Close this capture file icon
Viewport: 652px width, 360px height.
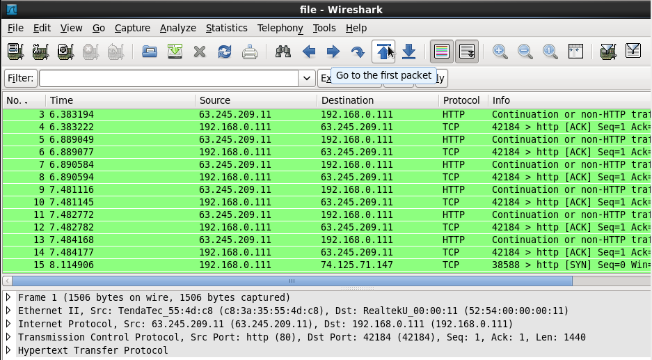tap(200, 52)
